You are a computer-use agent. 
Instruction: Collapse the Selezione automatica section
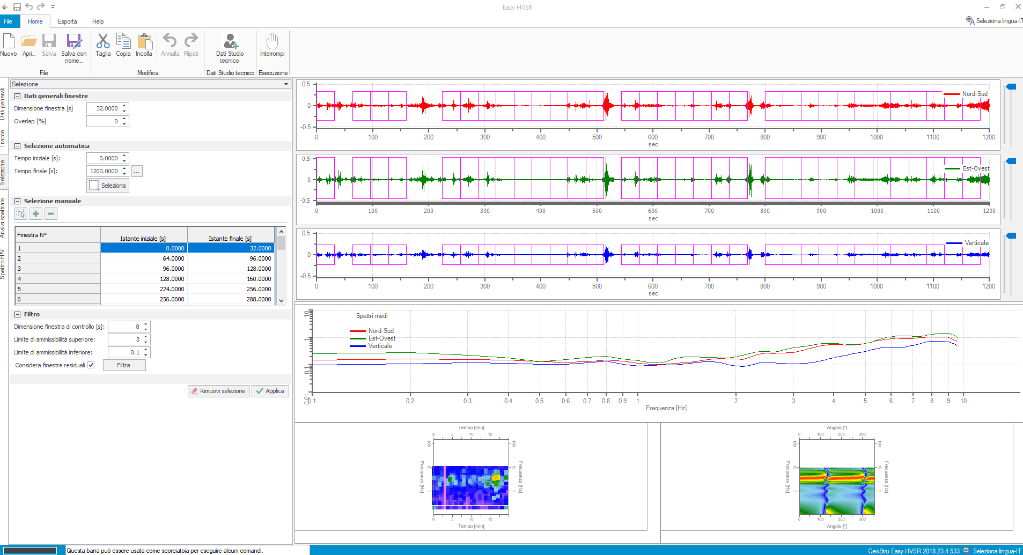pos(18,146)
